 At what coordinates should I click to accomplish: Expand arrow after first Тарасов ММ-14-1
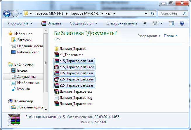coord(67,13)
